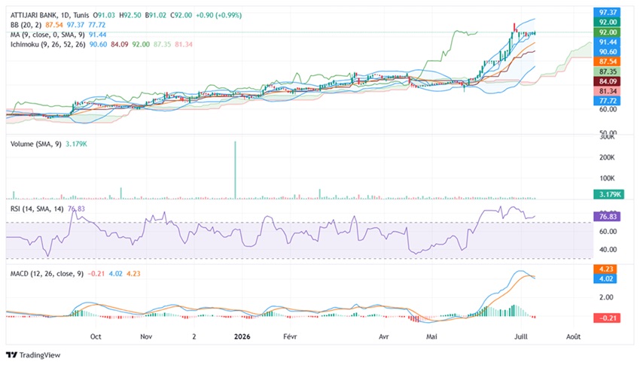
Task: Click the MA (9, close, 0, SMA, 9) label
Action: [47, 35]
